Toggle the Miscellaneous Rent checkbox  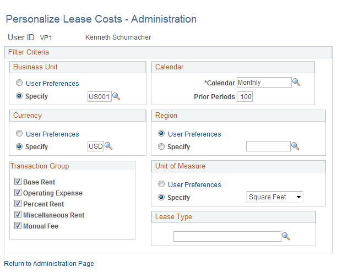pyautogui.click(x=18, y=215)
